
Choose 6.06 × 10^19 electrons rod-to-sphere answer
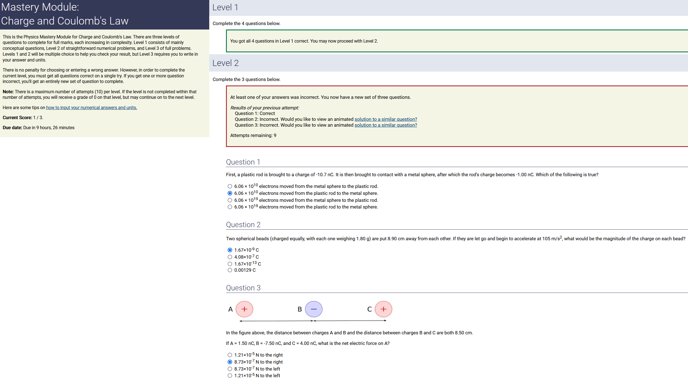tap(230, 207)
